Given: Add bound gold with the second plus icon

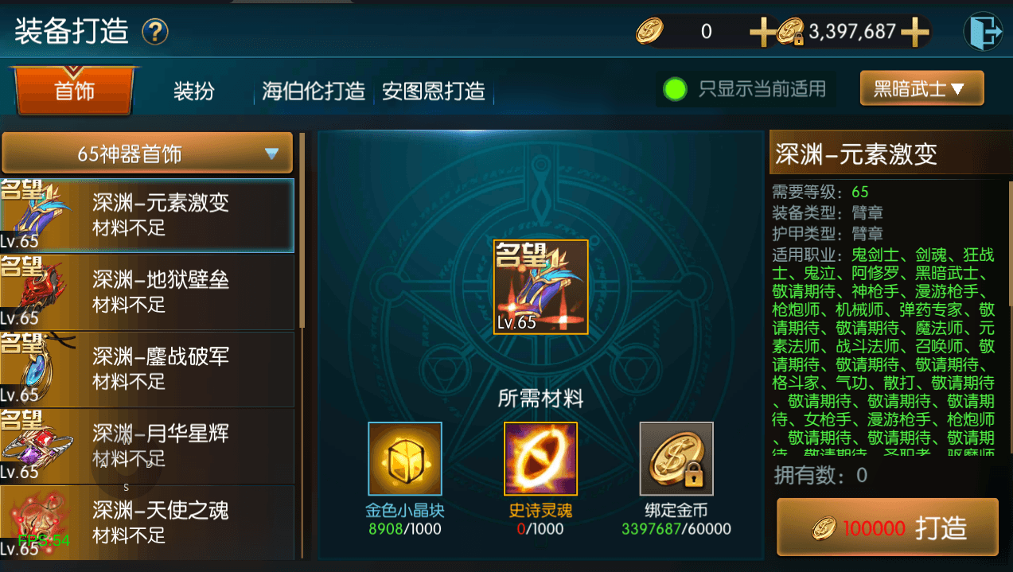Looking at the screenshot, I should click(x=915, y=33).
